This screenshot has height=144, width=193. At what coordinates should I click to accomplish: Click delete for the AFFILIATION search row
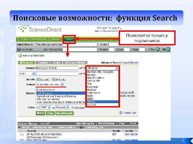tap(134, 134)
